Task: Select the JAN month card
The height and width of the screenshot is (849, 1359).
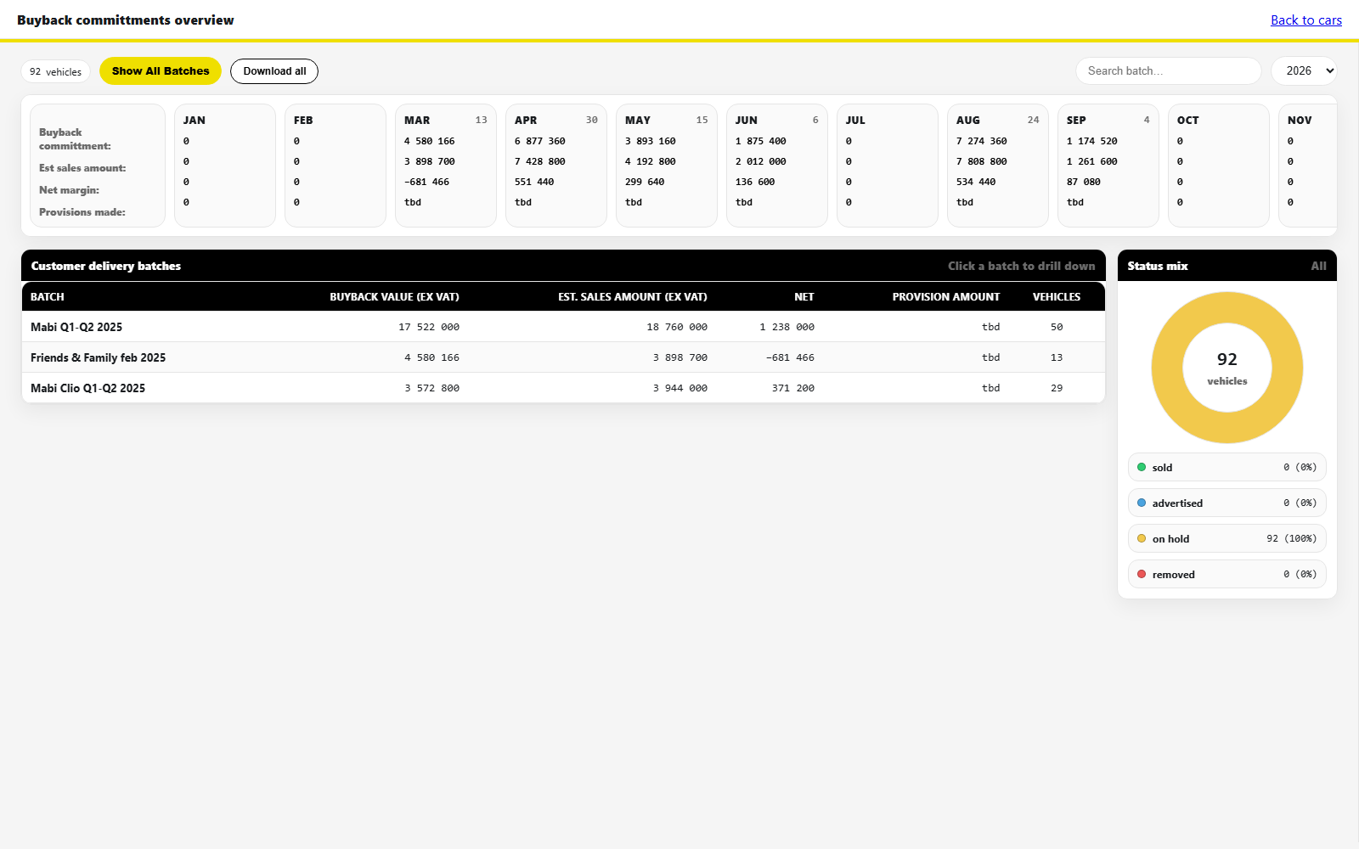Action: tap(225, 166)
